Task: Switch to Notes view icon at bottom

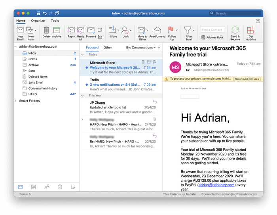Action: pyautogui.click(x=73, y=187)
